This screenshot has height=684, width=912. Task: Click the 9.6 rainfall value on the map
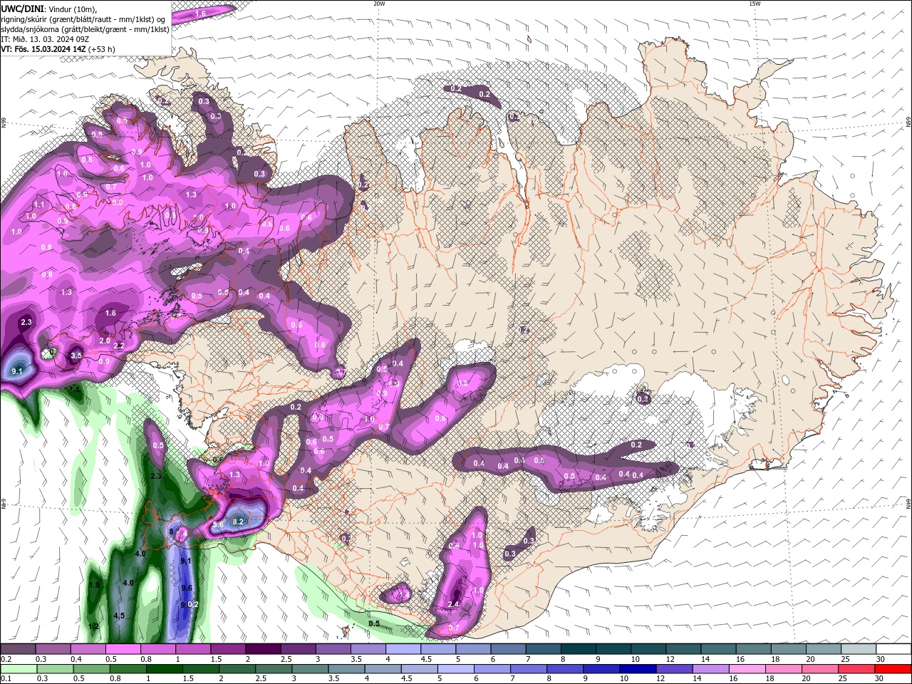187,588
